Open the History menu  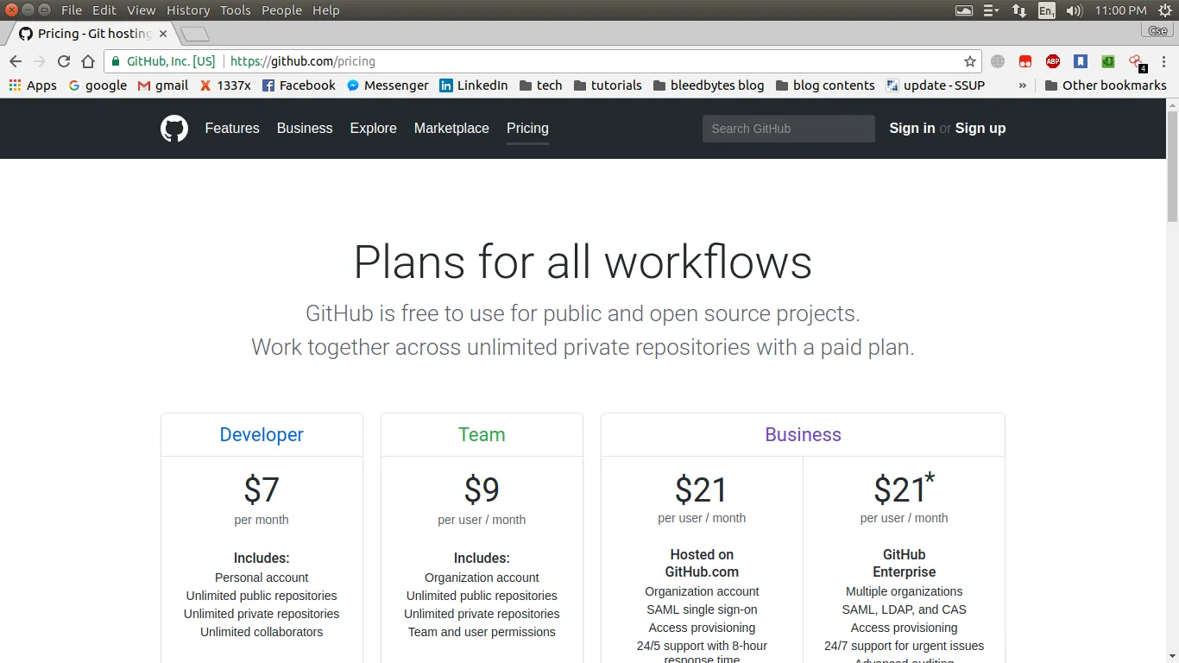click(x=187, y=10)
